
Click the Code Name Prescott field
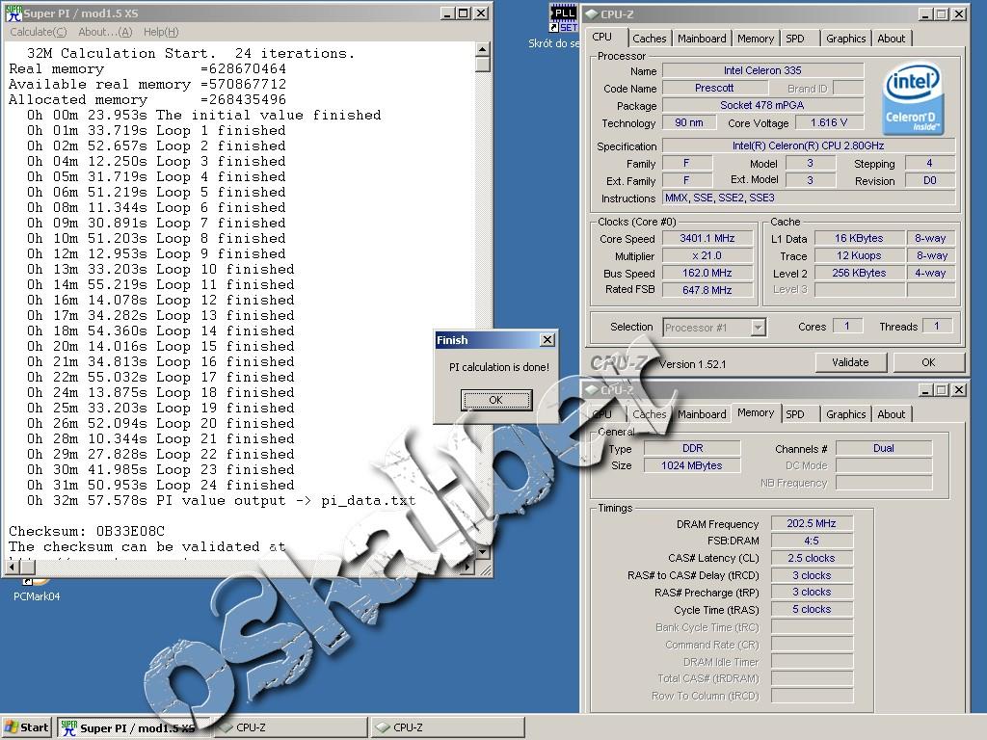click(714, 88)
